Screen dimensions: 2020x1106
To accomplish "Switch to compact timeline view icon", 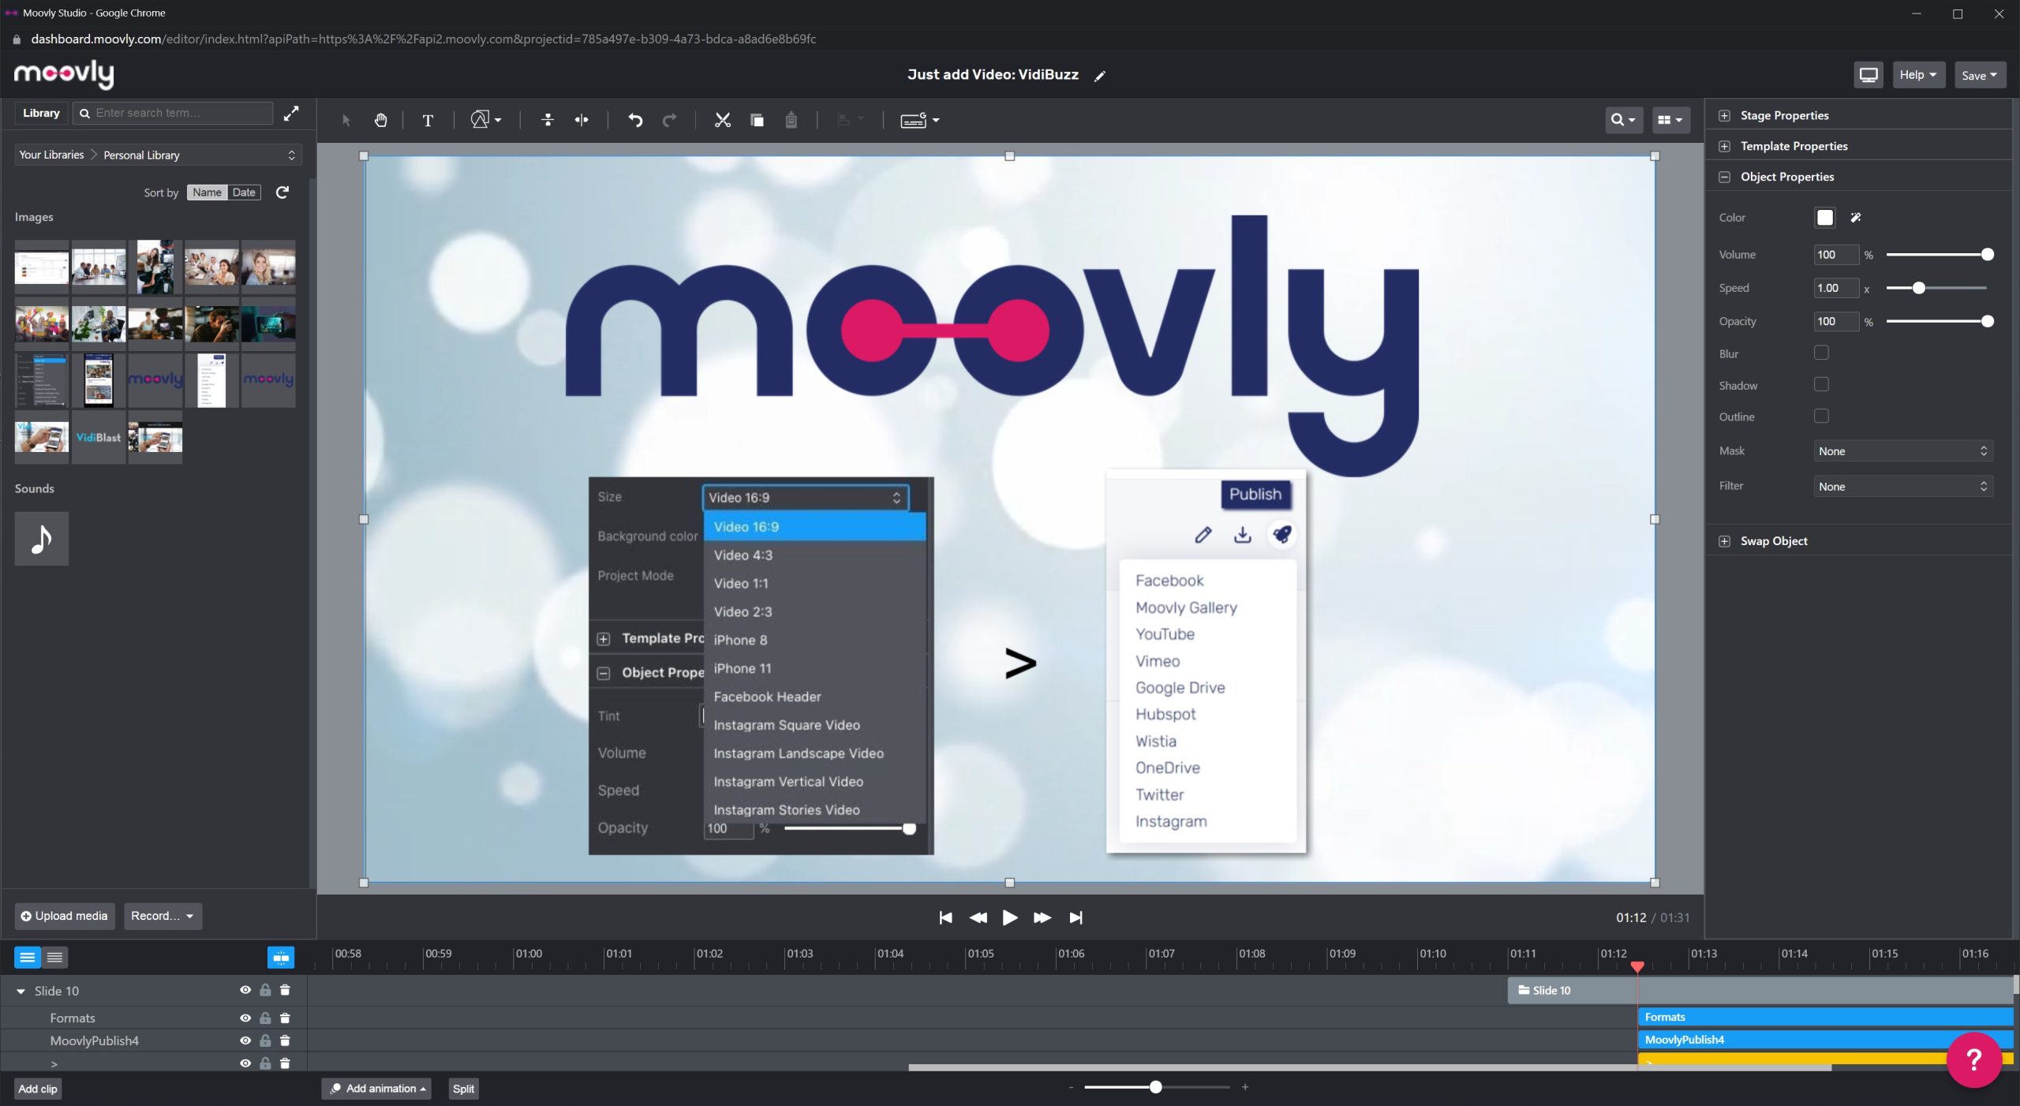I will click(x=54, y=958).
